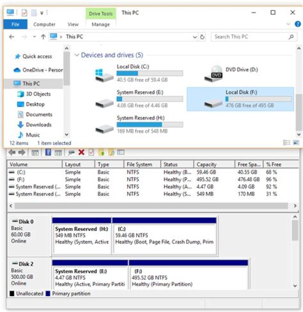Open address bar history dropdown

(x=195, y=37)
